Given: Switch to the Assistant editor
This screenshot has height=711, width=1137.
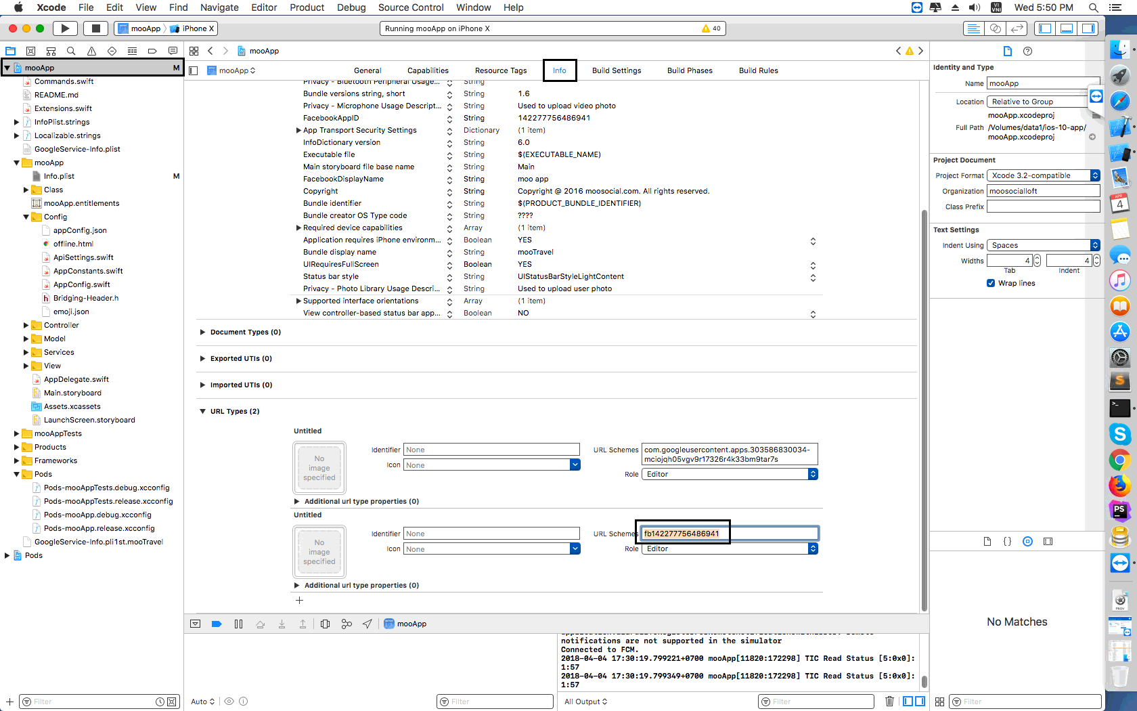Looking at the screenshot, I should 996,28.
